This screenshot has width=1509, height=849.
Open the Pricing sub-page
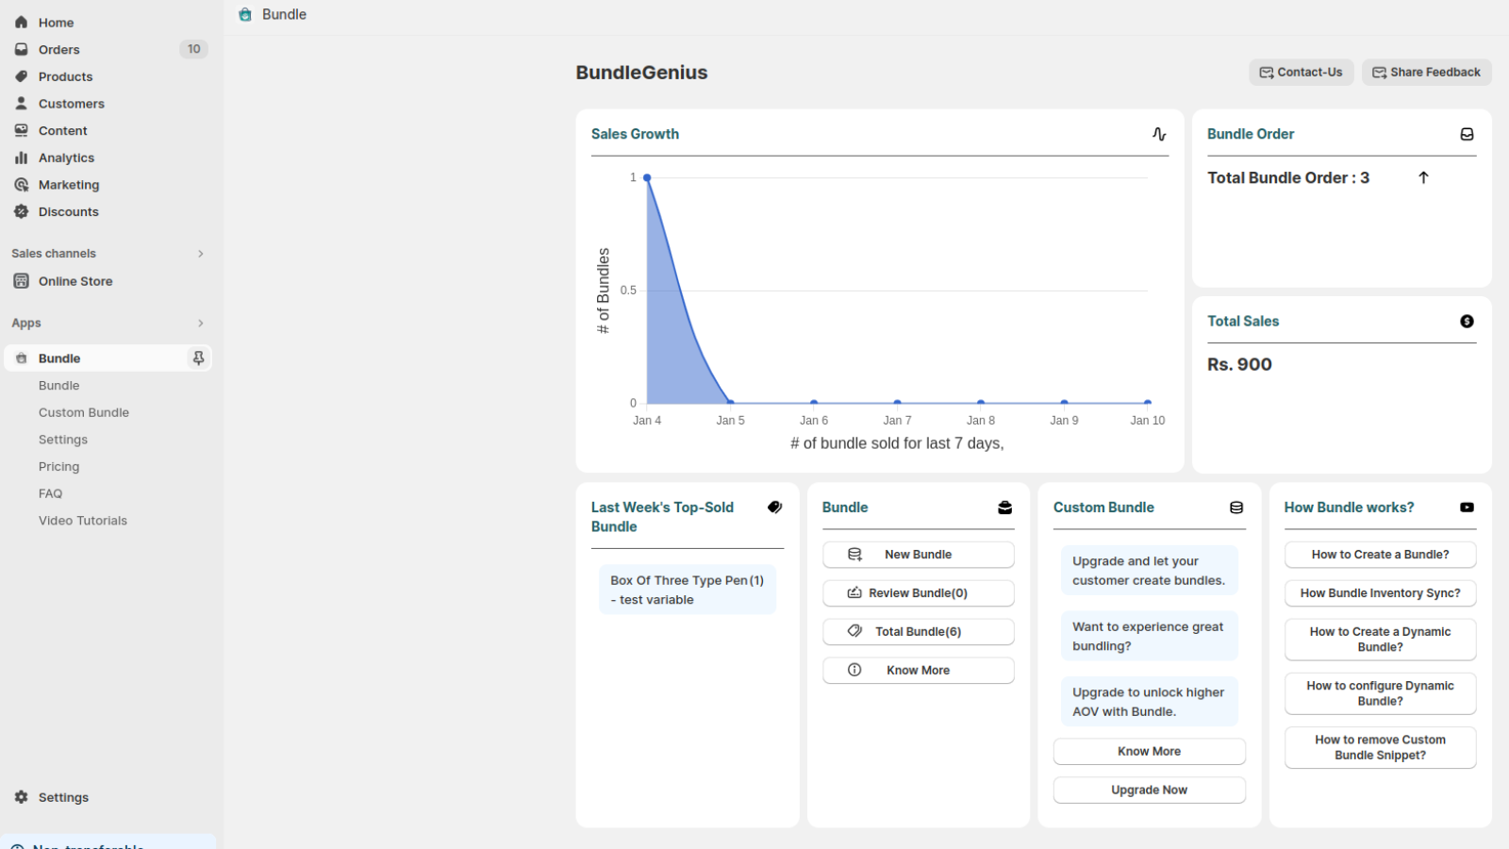58,467
